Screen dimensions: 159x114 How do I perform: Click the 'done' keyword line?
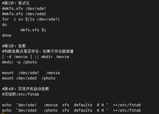[x=7, y=35]
